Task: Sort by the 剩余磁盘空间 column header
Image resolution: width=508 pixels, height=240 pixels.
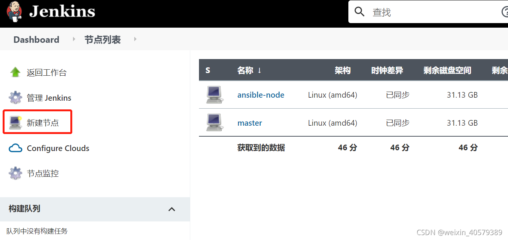Action: pyautogui.click(x=447, y=70)
